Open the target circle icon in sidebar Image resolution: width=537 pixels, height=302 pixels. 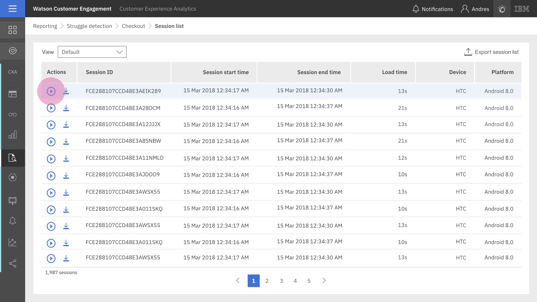click(x=13, y=177)
